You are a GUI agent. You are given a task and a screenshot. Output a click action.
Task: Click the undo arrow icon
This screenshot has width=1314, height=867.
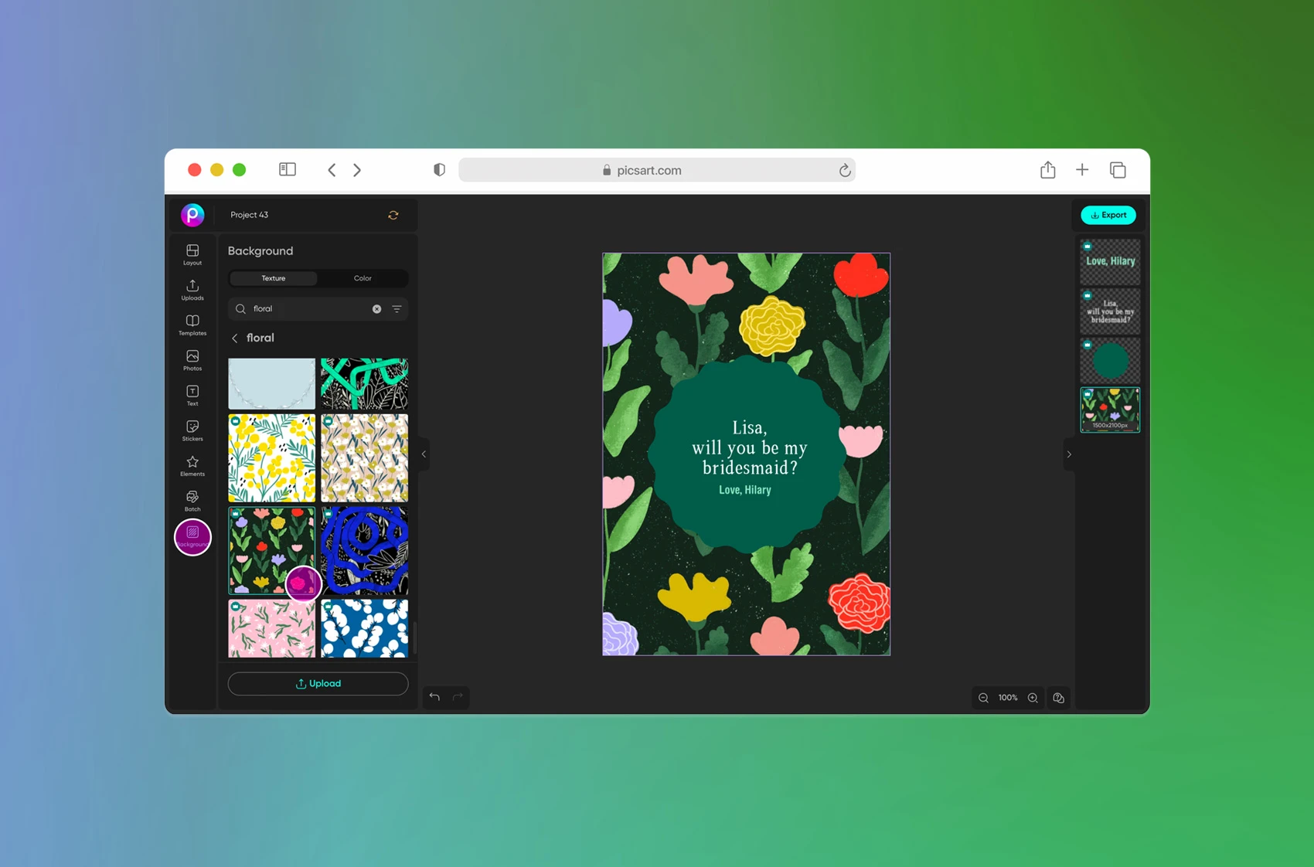[434, 696]
